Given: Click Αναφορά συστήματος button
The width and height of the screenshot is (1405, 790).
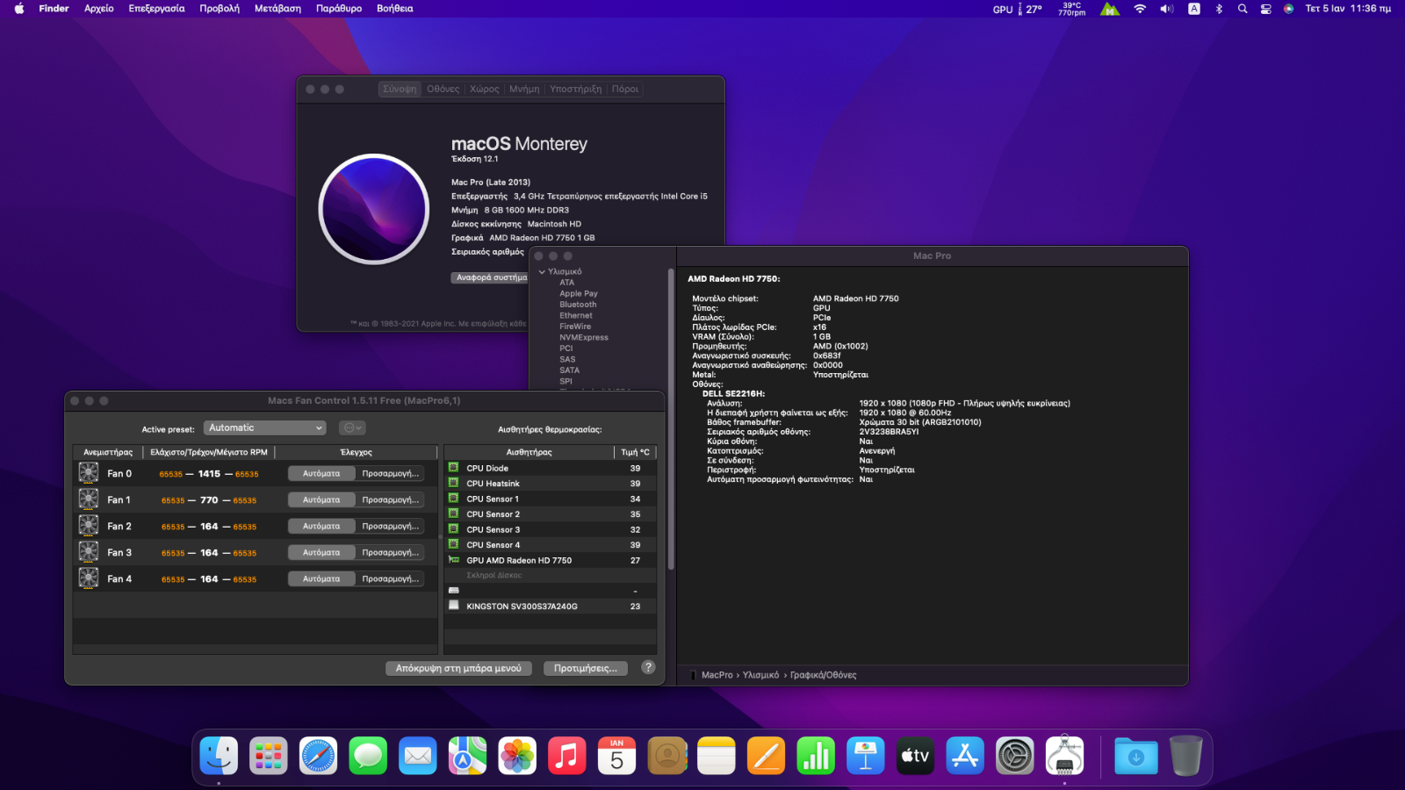Looking at the screenshot, I should tap(490, 277).
